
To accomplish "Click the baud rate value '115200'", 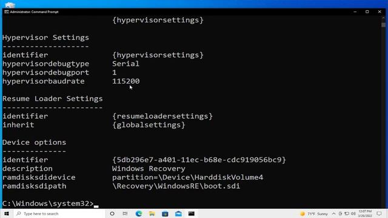I will (x=126, y=81).
